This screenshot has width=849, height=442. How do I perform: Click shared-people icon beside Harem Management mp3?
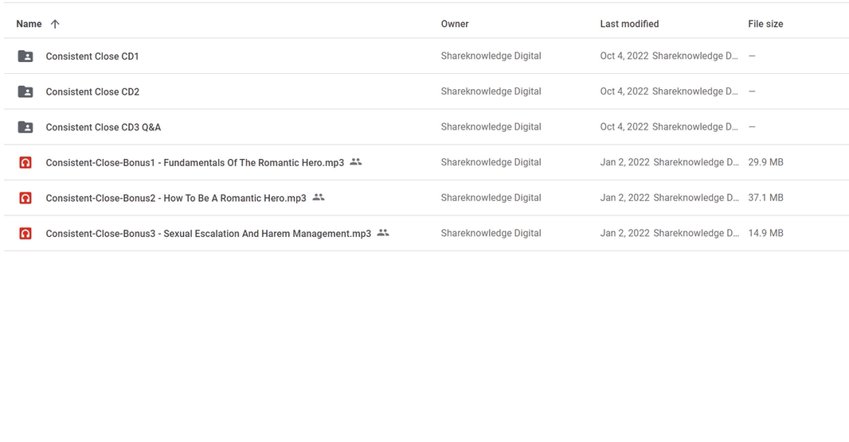coord(383,233)
